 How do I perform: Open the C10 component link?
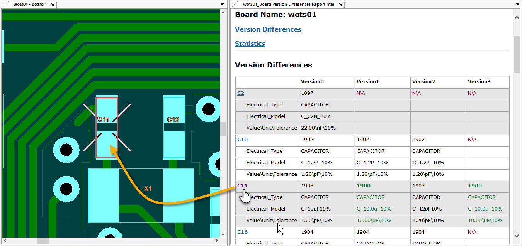pos(242,139)
